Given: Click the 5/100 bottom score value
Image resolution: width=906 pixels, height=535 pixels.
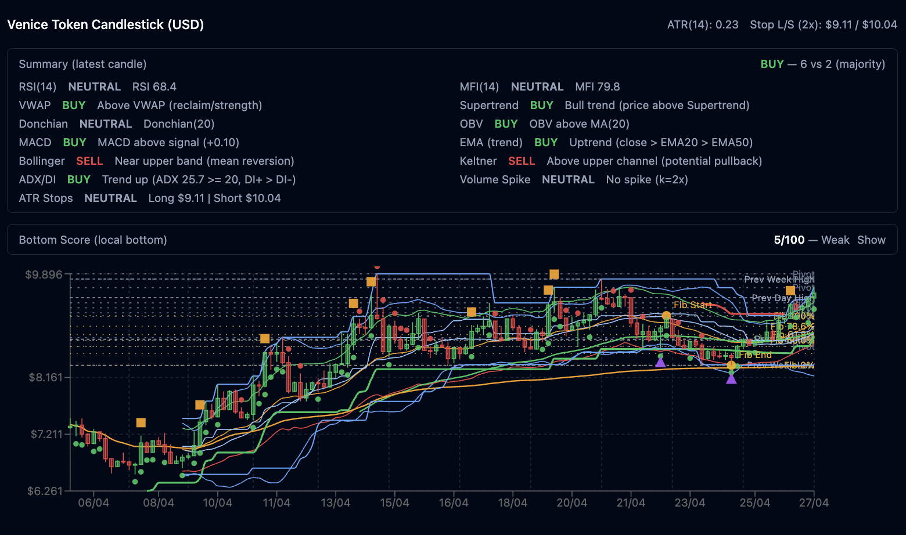Looking at the screenshot, I should coord(789,240).
